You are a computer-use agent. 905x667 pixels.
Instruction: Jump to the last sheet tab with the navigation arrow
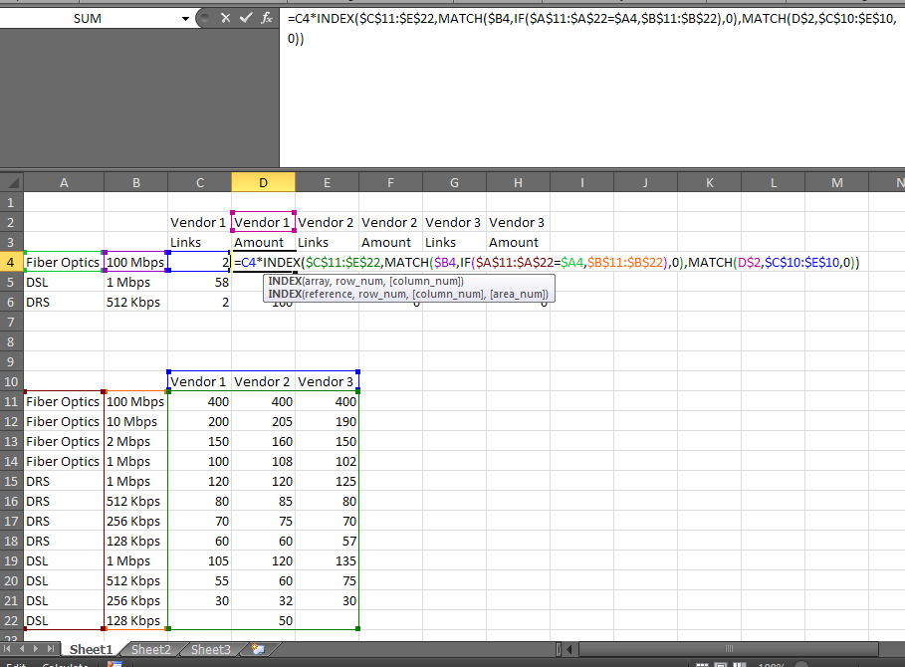(x=52, y=649)
